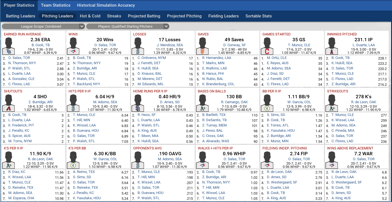Show the Fielding Leaders sub-tab
Viewport: 392px width, 202px height.
tap(224, 16)
